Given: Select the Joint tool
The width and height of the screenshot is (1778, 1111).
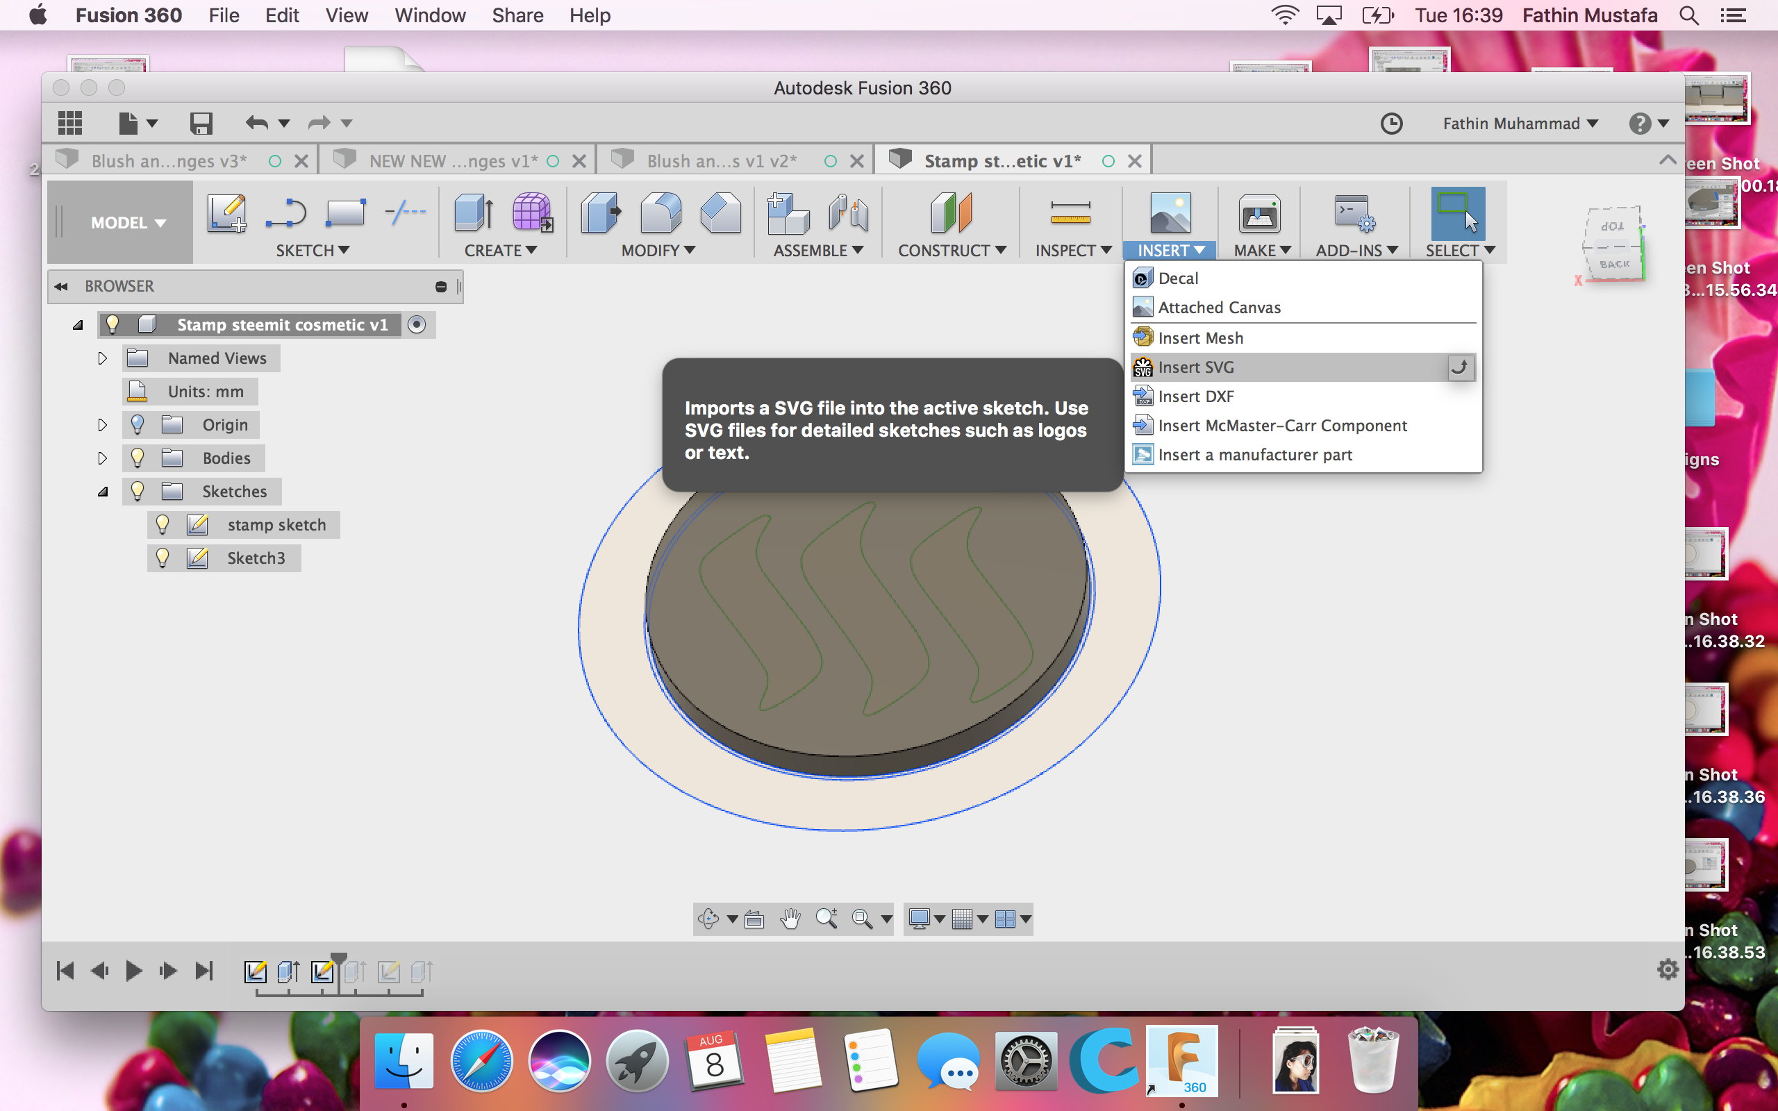Looking at the screenshot, I should [x=849, y=213].
